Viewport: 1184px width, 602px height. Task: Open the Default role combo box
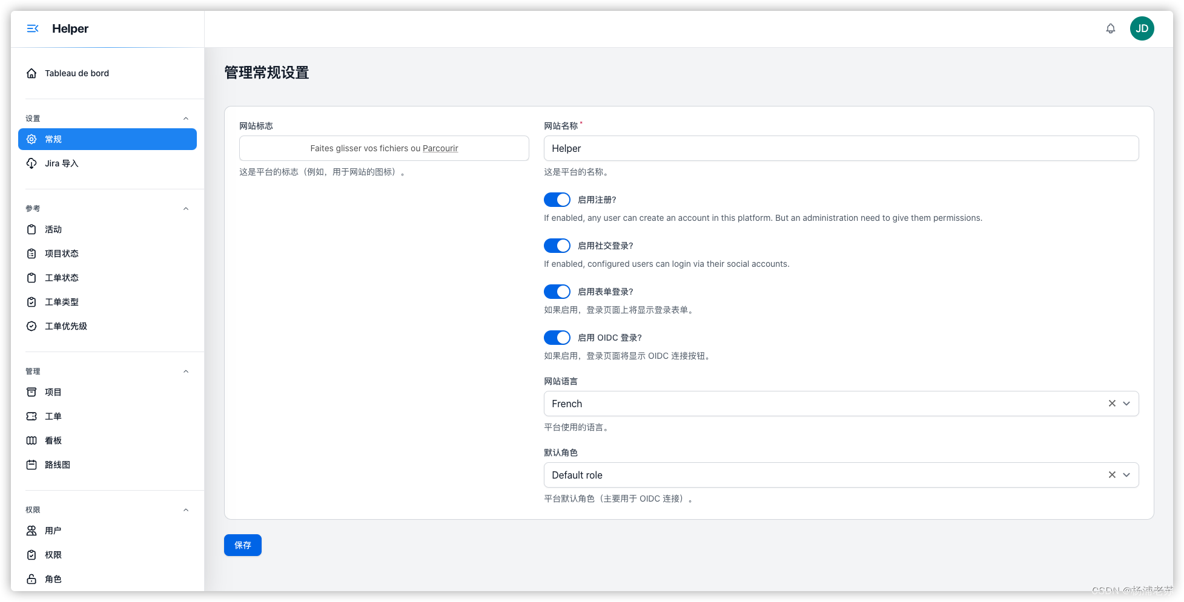[841, 475]
